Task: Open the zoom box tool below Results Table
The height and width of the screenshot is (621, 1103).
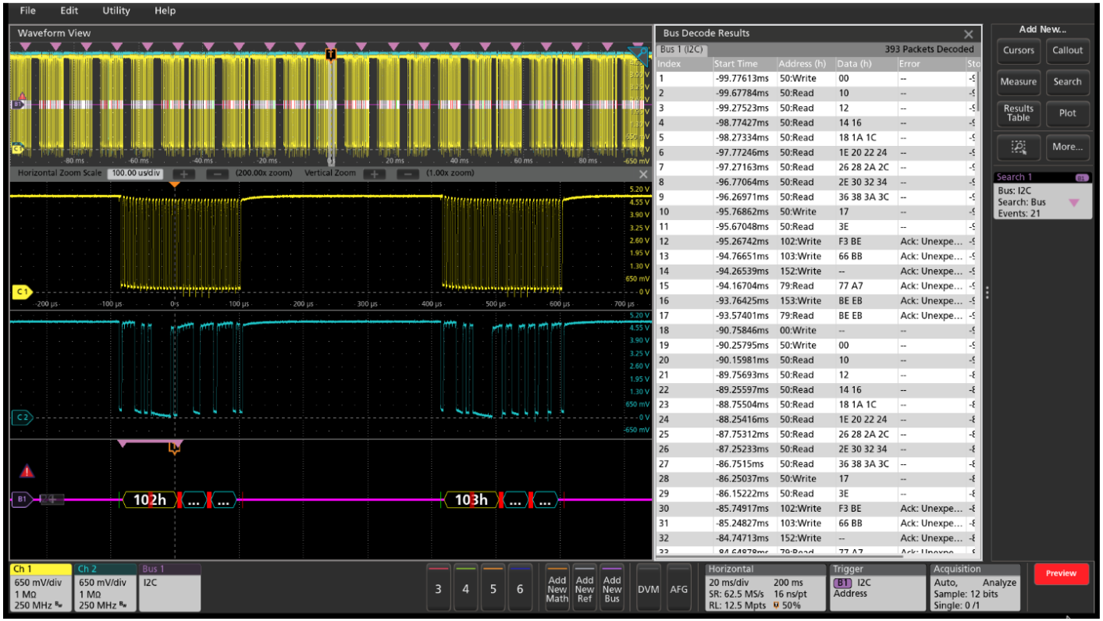Action: [1018, 147]
